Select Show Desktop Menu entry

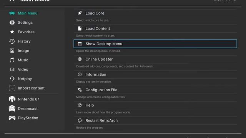(155, 44)
